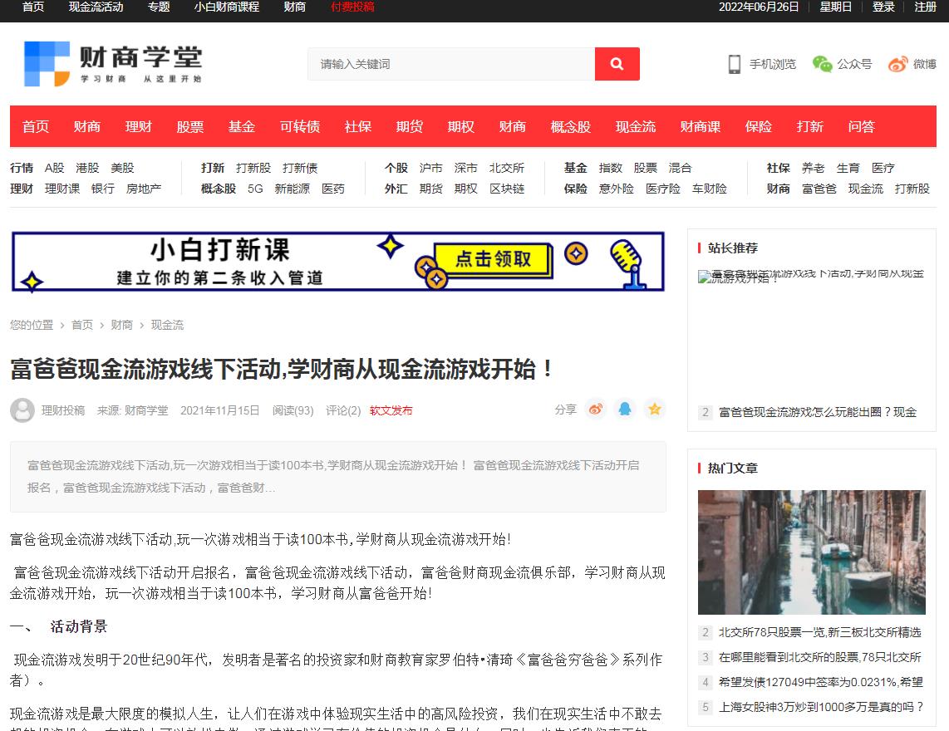Click the mobile phone 手机浏览 icon

click(x=734, y=63)
